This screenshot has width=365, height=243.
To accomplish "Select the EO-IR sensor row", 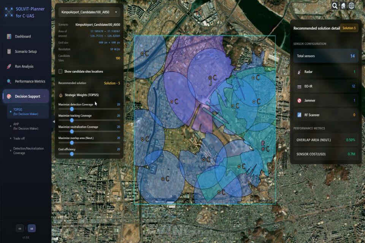I will pyautogui.click(x=326, y=86).
